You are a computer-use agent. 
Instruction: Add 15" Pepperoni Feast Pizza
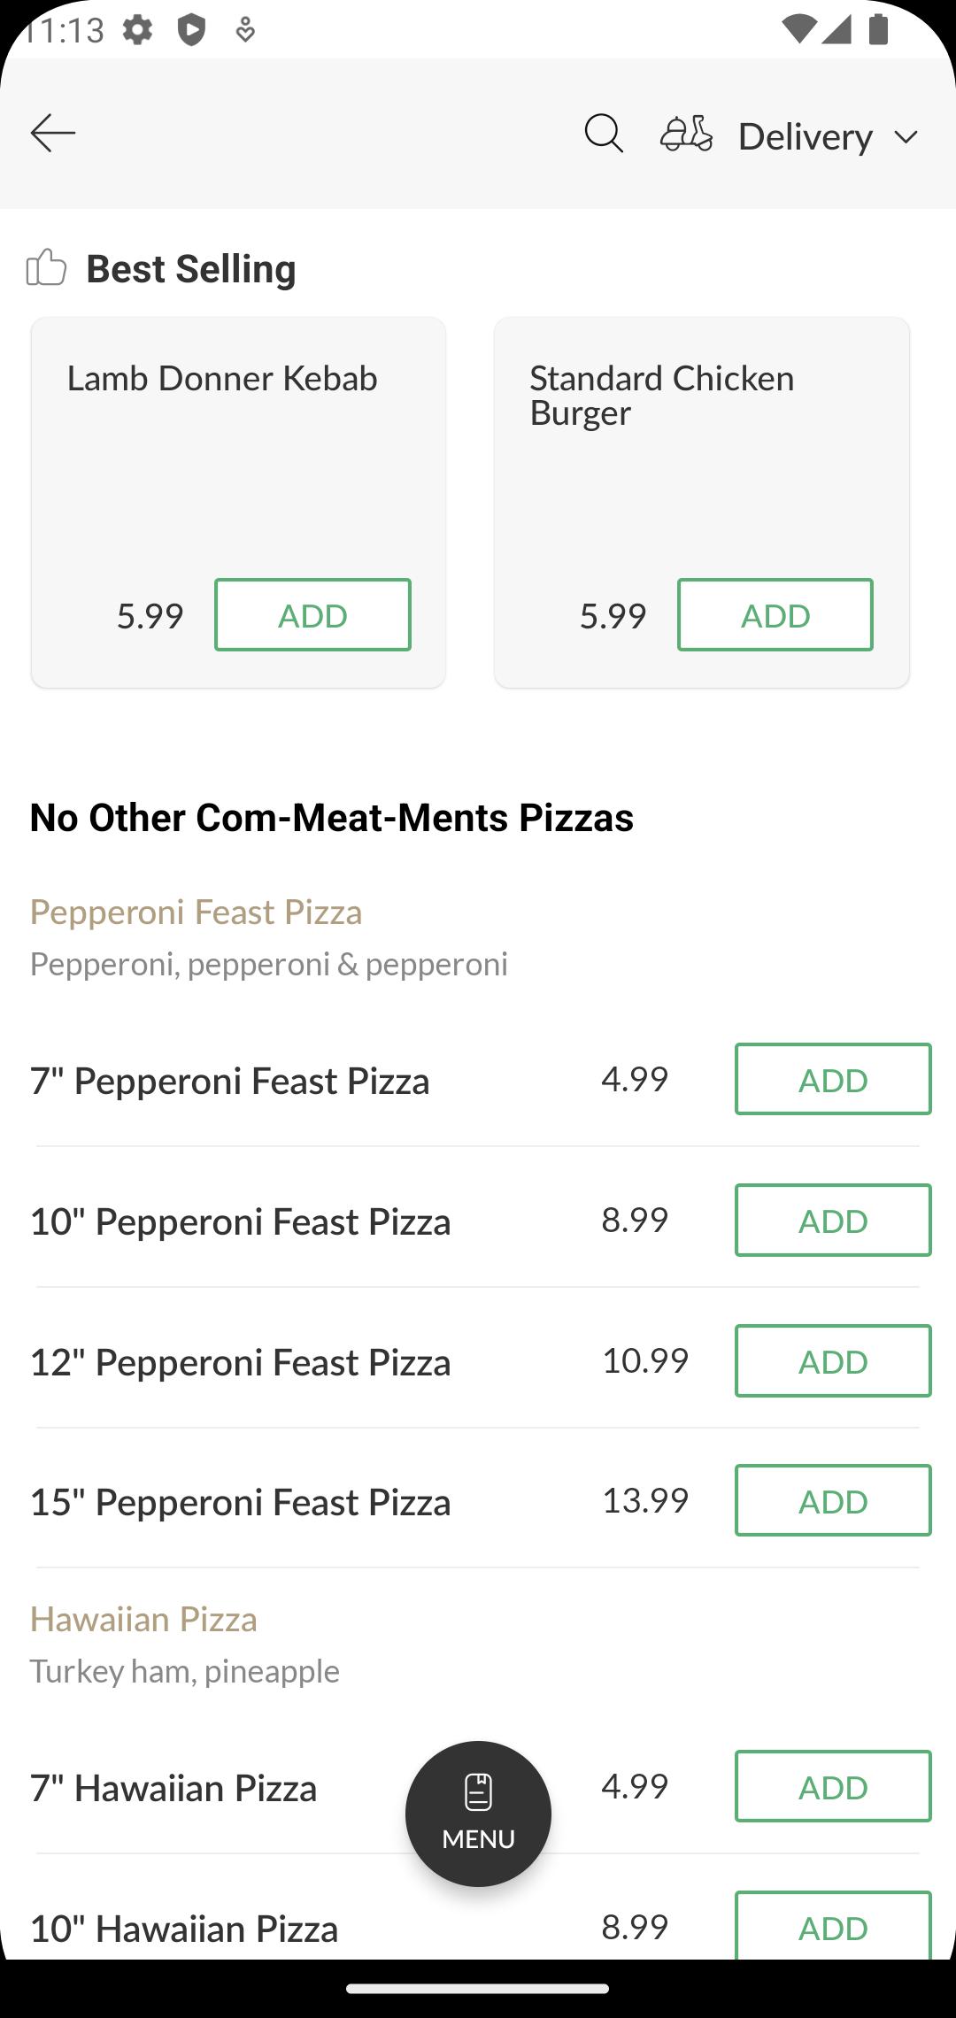coord(833,1500)
